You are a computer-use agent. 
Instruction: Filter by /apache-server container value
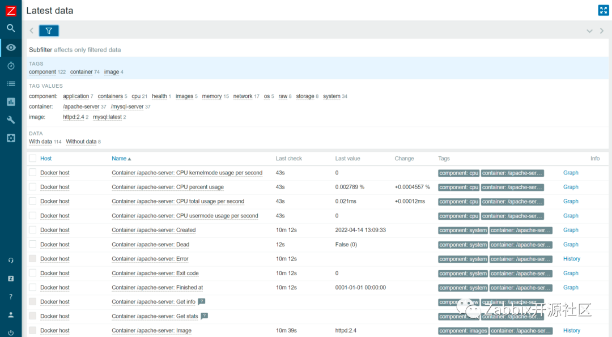click(x=81, y=106)
